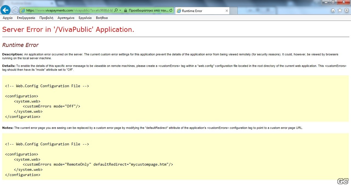
Task: Open the Tools gear icon
Action: pos(347,10)
